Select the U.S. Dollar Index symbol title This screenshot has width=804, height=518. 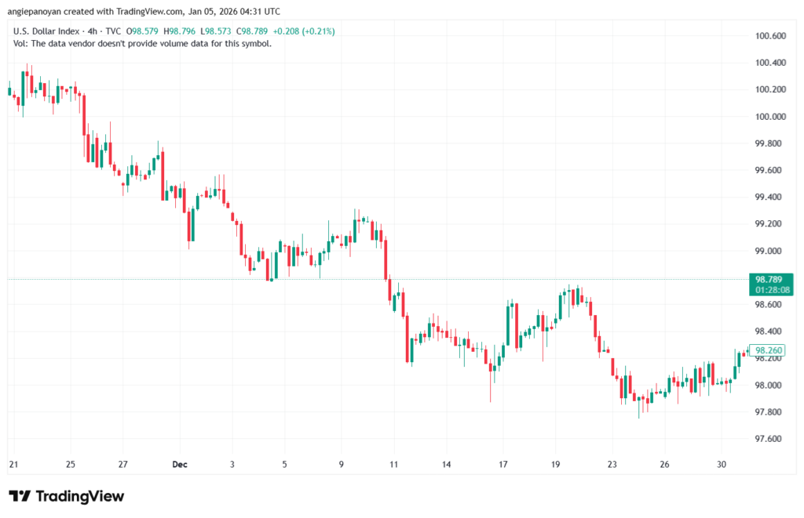pos(47,31)
